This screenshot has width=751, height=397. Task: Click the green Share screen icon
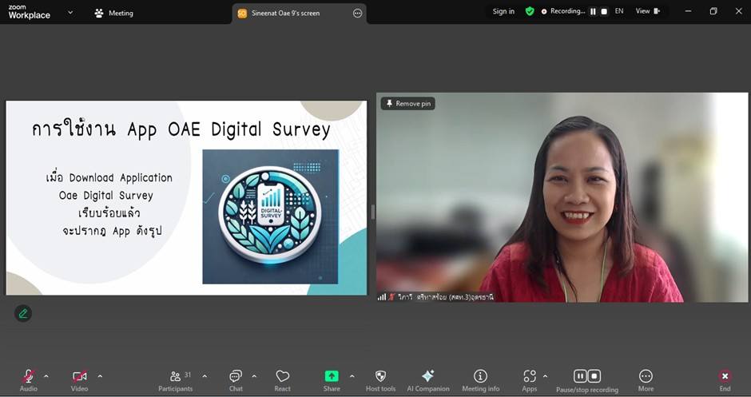(x=332, y=376)
